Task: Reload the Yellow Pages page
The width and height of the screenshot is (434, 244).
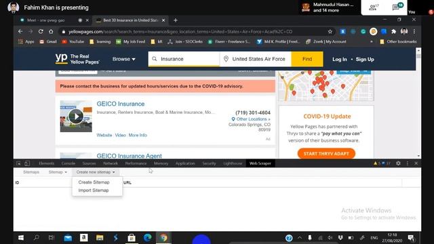Action: [41, 32]
